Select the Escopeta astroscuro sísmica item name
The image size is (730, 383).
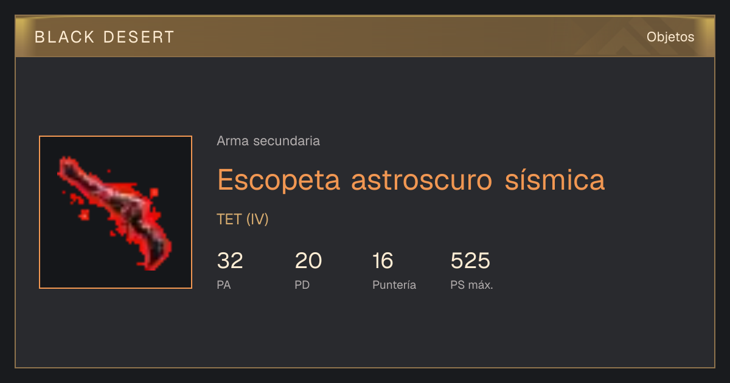pyautogui.click(x=411, y=180)
